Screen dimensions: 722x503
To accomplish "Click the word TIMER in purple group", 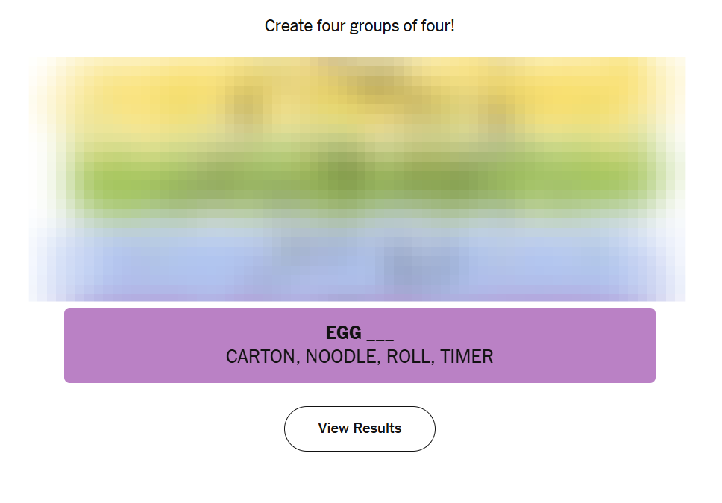I will [467, 357].
